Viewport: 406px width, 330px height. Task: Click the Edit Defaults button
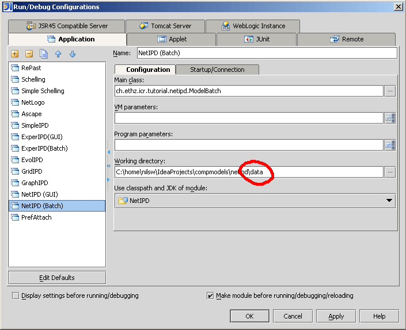tap(57, 278)
